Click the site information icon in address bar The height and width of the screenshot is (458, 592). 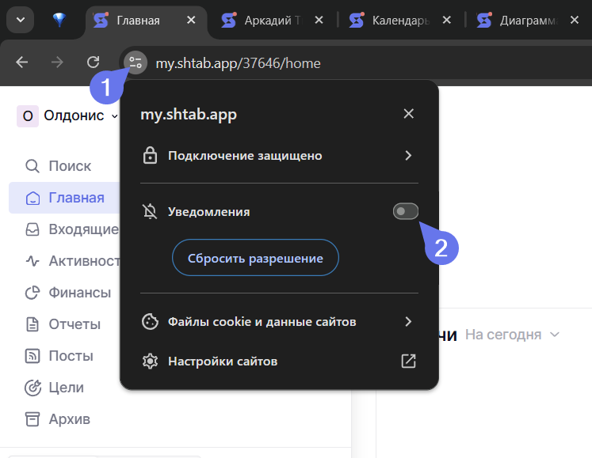pyautogui.click(x=136, y=62)
